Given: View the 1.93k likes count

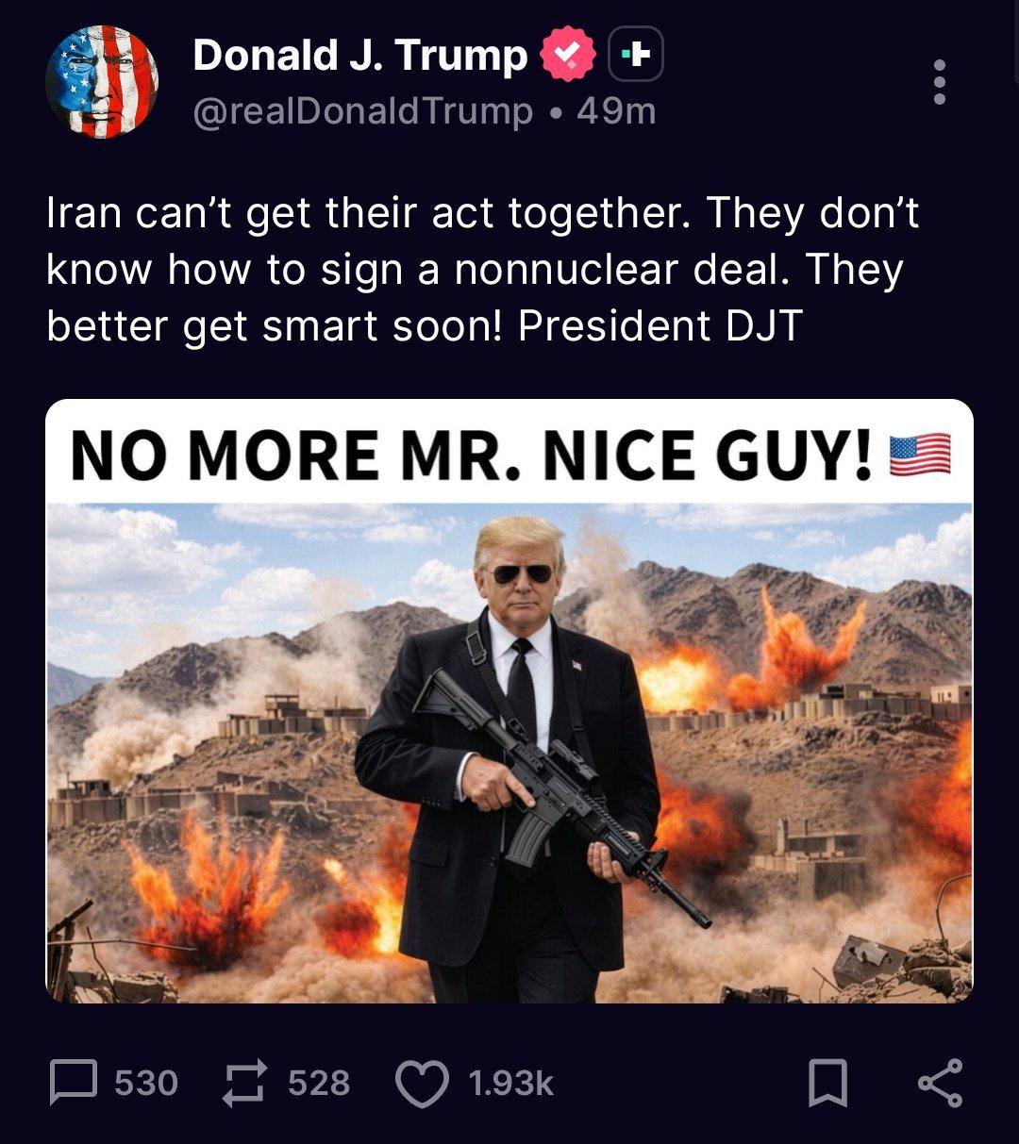Looking at the screenshot, I should coord(510,1083).
